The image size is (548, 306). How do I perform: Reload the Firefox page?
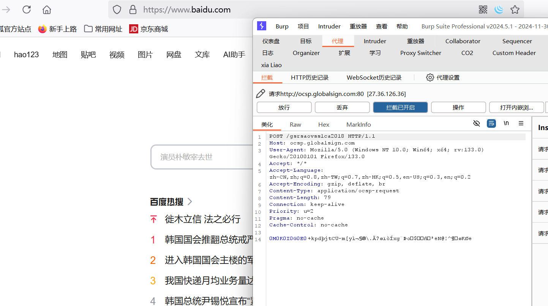point(27,9)
